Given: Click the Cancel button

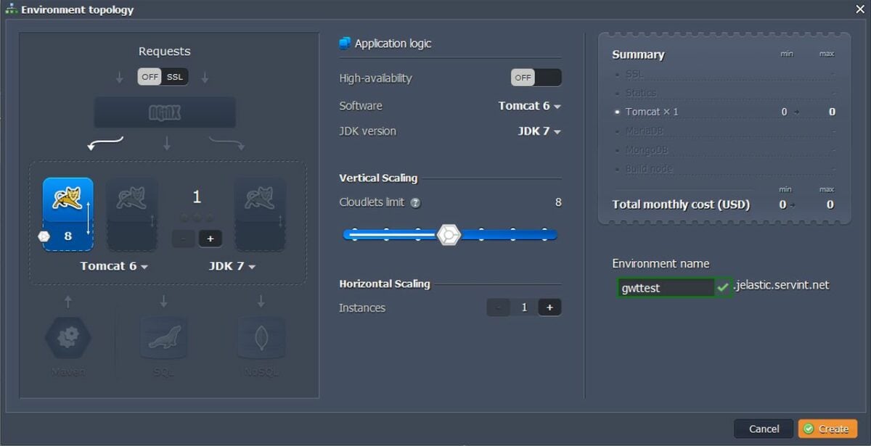Looking at the screenshot, I should point(764,429).
